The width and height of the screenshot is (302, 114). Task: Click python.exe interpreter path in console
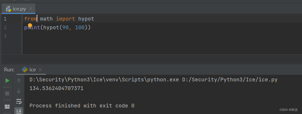(104, 80)
